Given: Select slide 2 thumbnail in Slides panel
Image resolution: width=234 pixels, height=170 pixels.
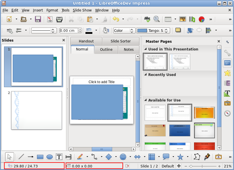Looking at the screenshot, I should tap(36, 110).
